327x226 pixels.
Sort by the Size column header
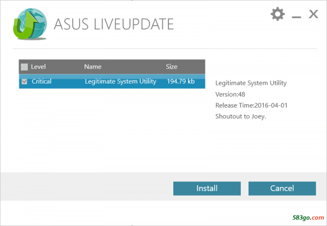(172, 67)
